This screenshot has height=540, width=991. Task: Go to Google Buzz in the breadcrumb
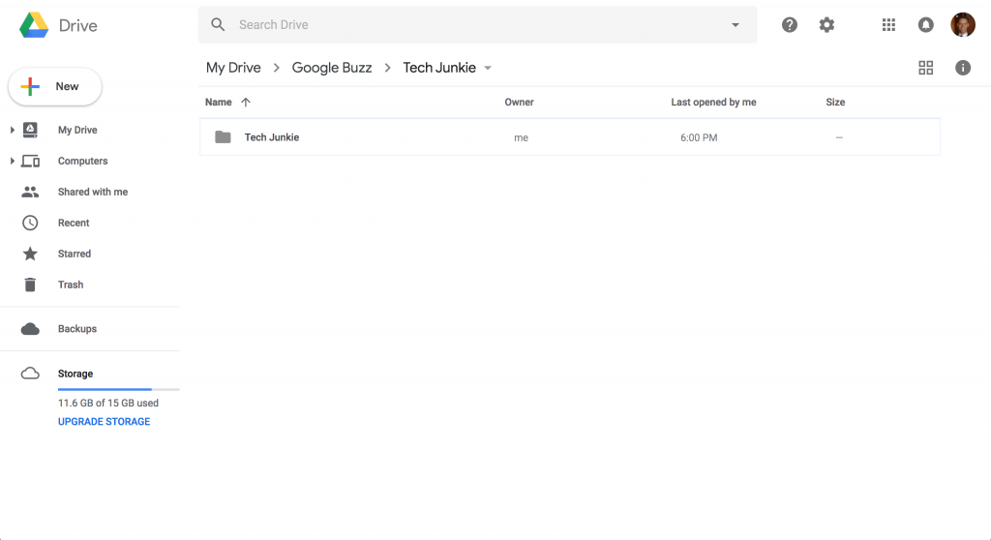[332, 68]
